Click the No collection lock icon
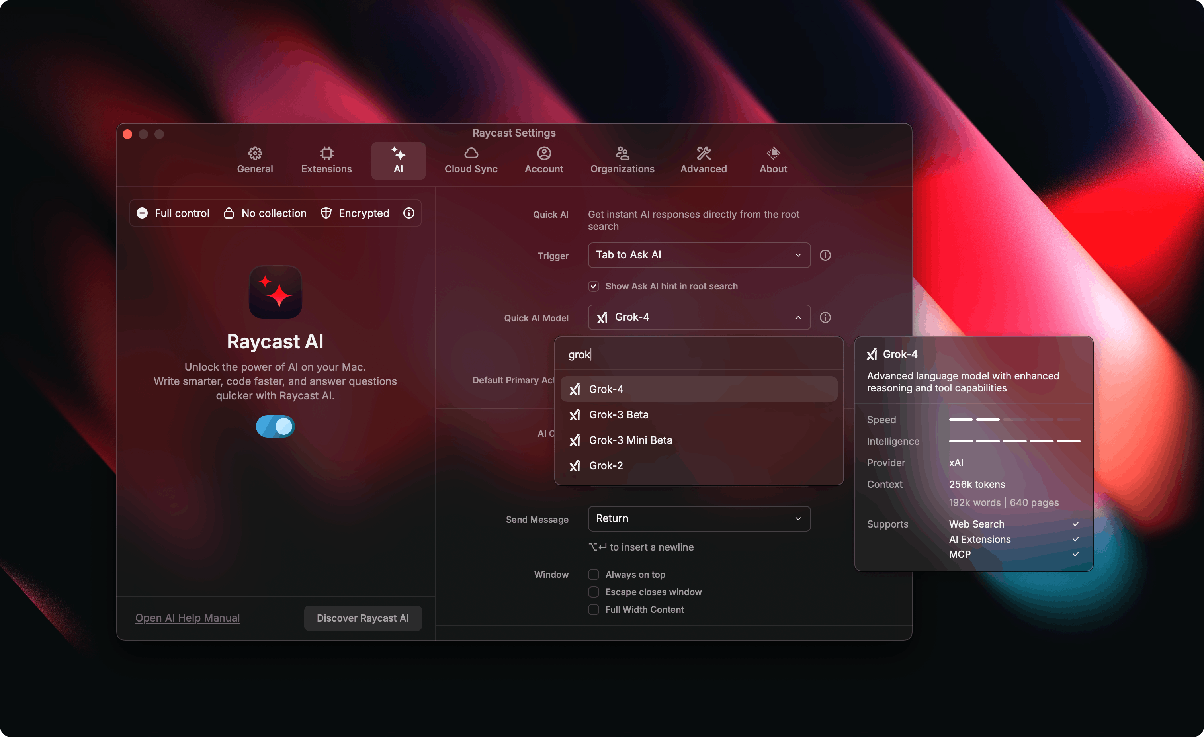The image size is (1204, 737). (x=228, y=213)
